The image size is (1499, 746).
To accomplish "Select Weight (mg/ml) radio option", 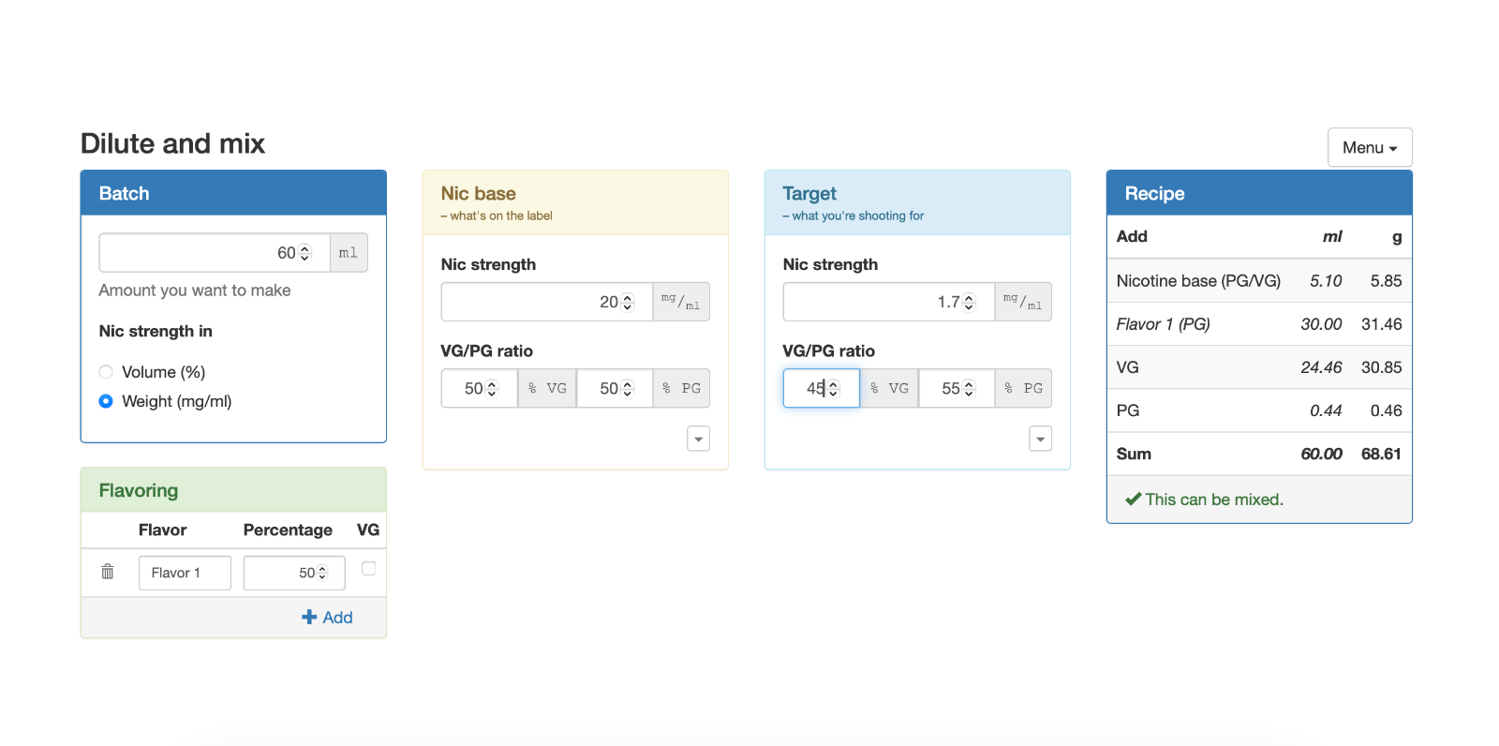I will pyautogui.click(x=106, y=401).
